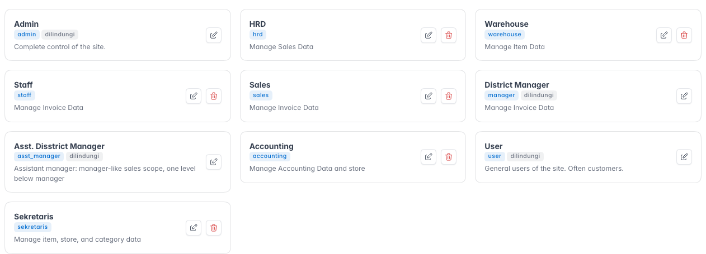Click the 'asst_manager' slug badge
The width and height of the screenshot is (706, 254).
click(39, 157)
